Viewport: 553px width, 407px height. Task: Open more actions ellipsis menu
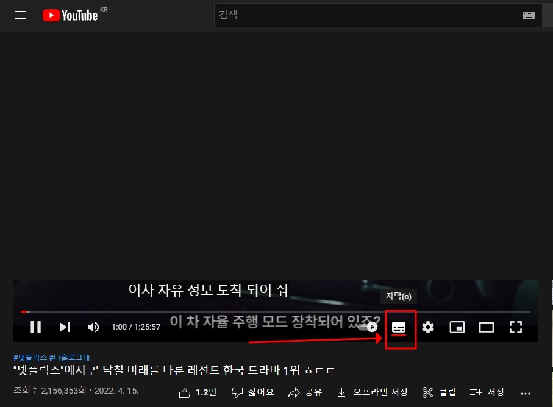(x=526, y=393)
